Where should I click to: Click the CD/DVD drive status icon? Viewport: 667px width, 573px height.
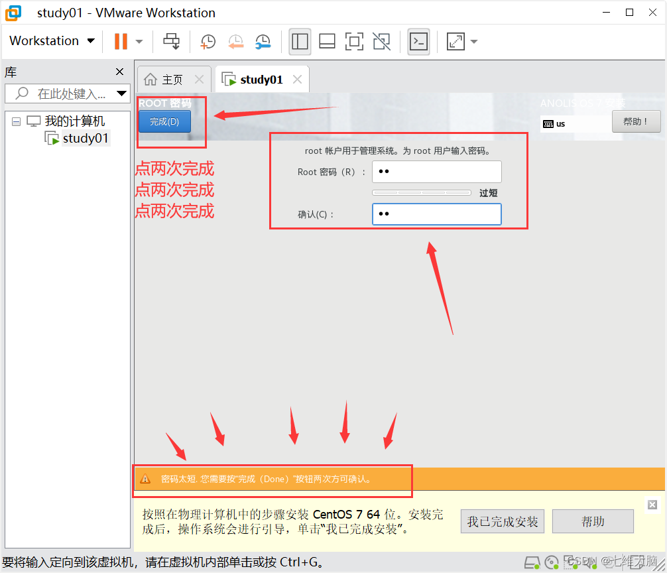[552, 563]
